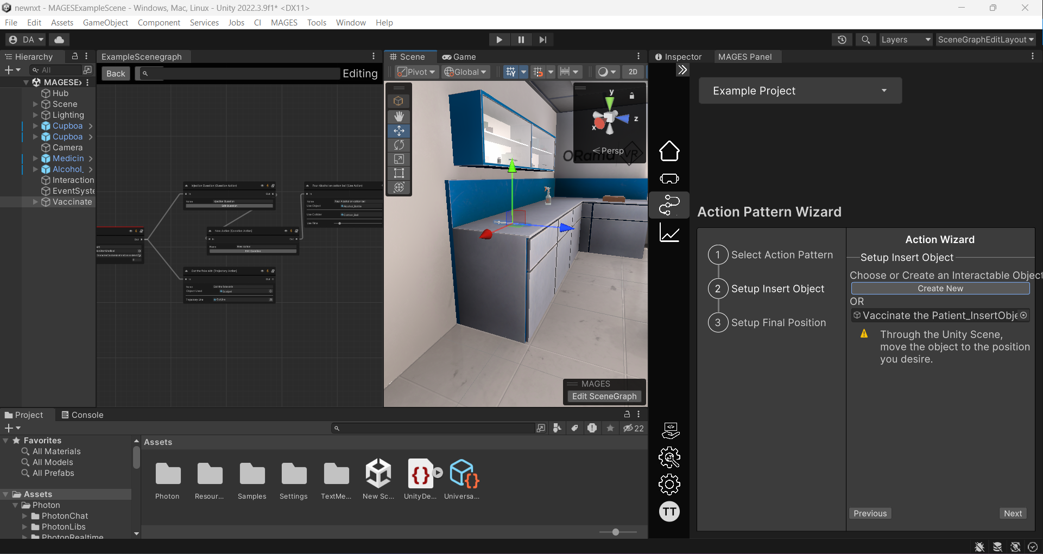Start Play mode

coord(499,40)
